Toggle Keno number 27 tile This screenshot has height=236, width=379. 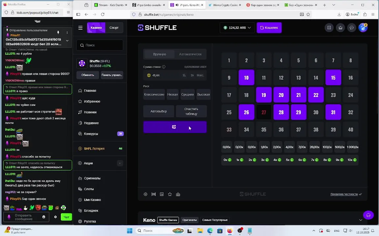click(x=264, y=112)
